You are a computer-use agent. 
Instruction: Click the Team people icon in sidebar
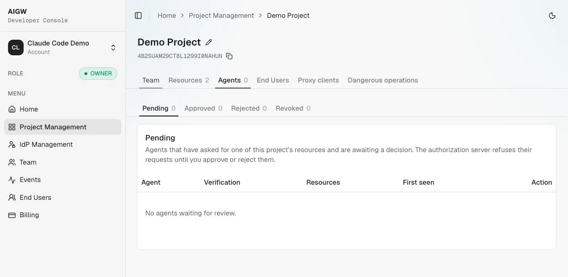12,162
